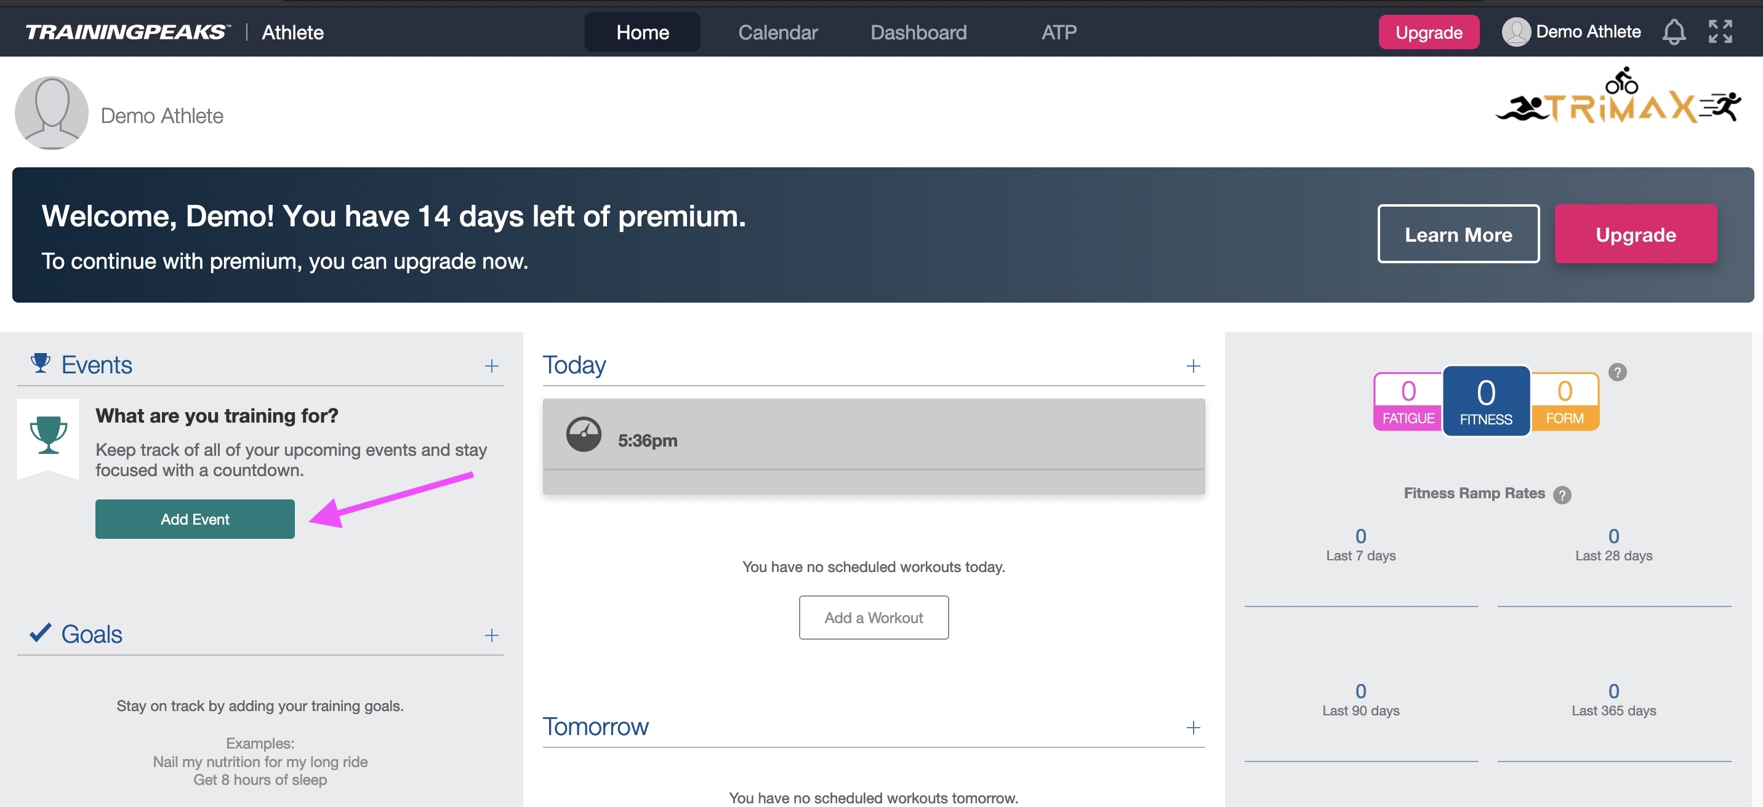The width and height of the screenshot is (1763, 807).
Task: Open the Dashboard tab
Action: pyautogui.click(x=918, y=32)
